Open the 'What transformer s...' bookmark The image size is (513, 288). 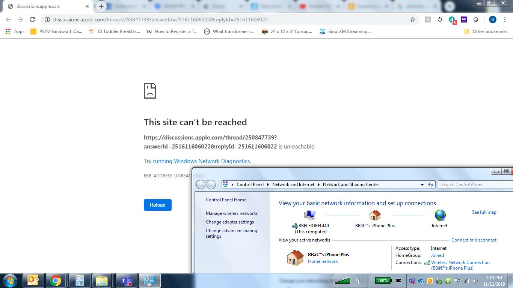[x=229, y=31]
